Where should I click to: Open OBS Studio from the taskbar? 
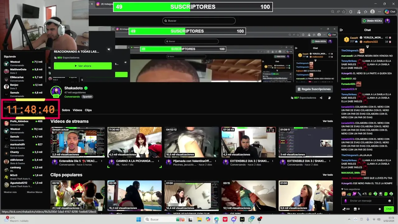tap(259, 219)
